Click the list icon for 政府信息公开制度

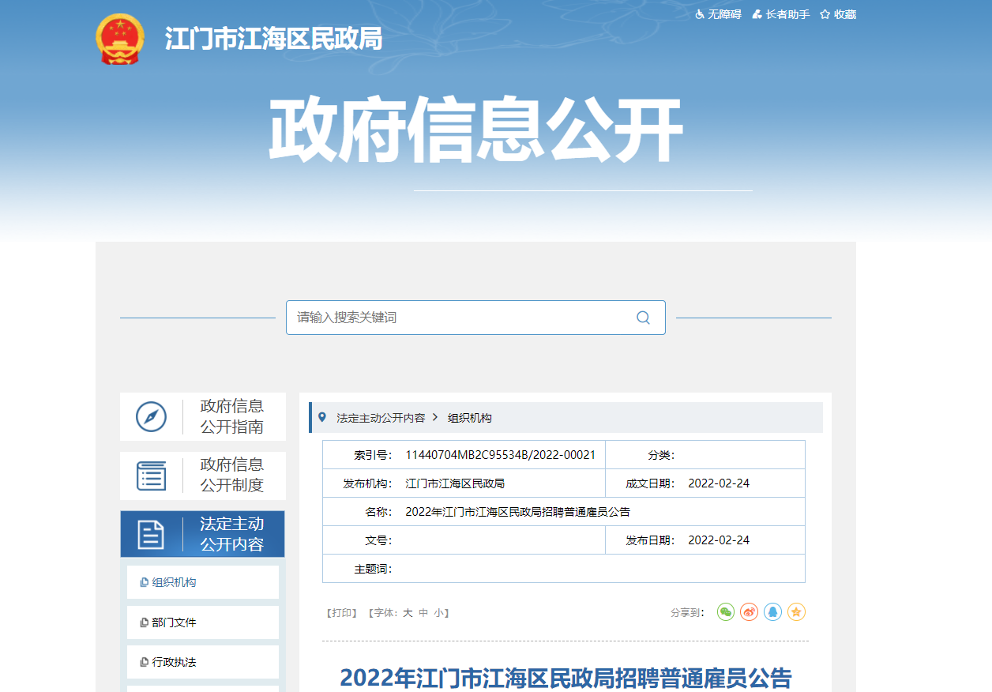(x=151, y=476)
